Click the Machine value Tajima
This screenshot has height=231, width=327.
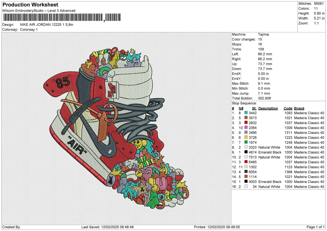(x=264, y=34)
